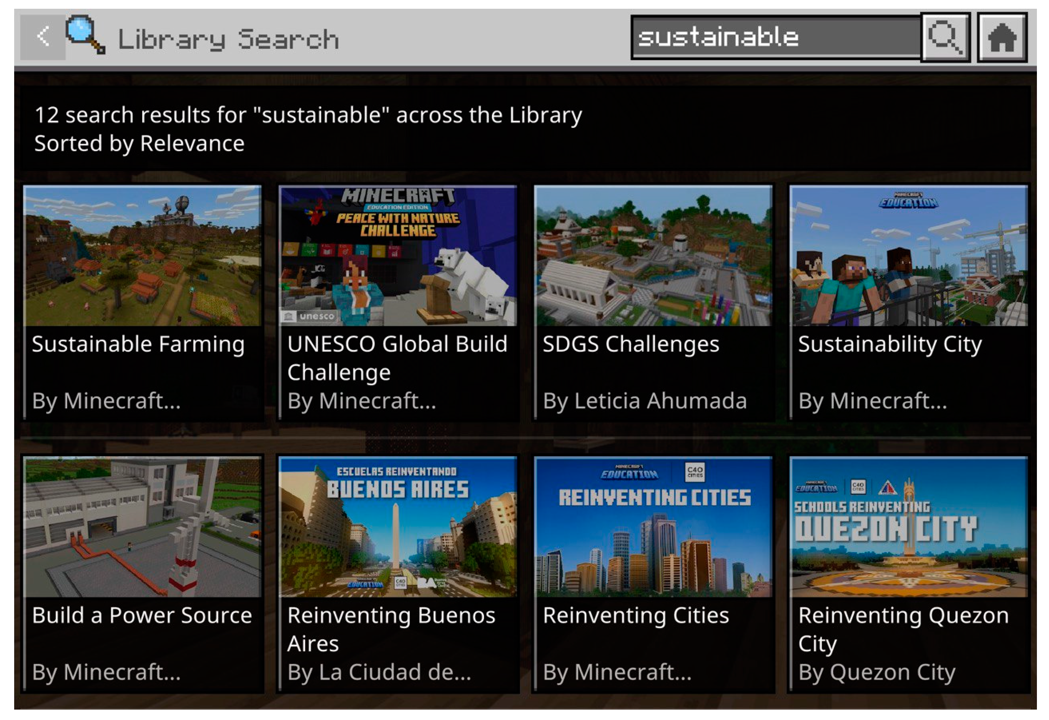Screen dimensions: 1049x720
Task: Select the 'Sustainability City' title
Action: click(x=890, y=345)
